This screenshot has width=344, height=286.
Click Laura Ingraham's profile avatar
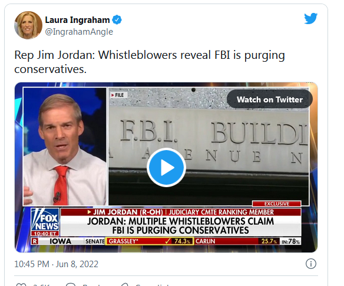coord(28,25)
